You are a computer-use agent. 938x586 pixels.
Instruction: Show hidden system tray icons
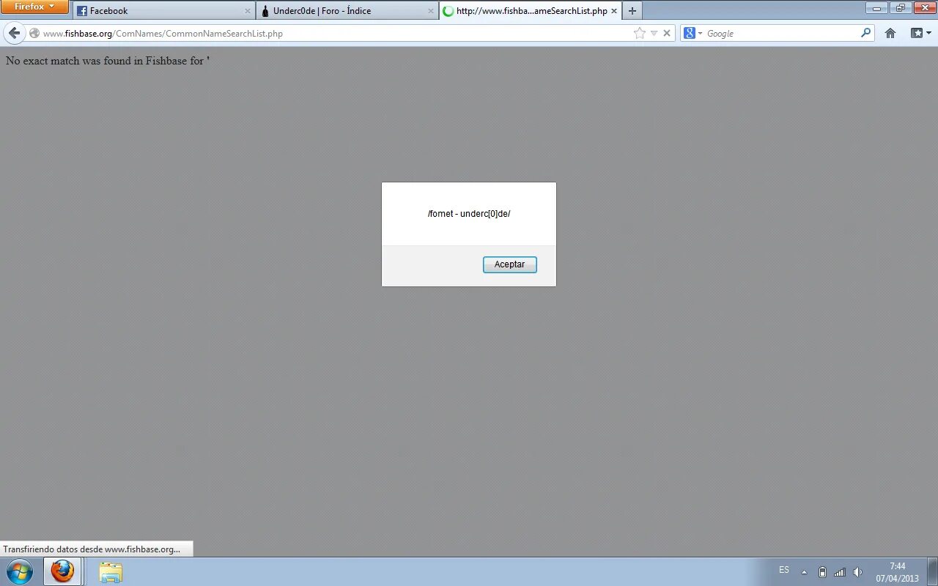coord(804,572)
